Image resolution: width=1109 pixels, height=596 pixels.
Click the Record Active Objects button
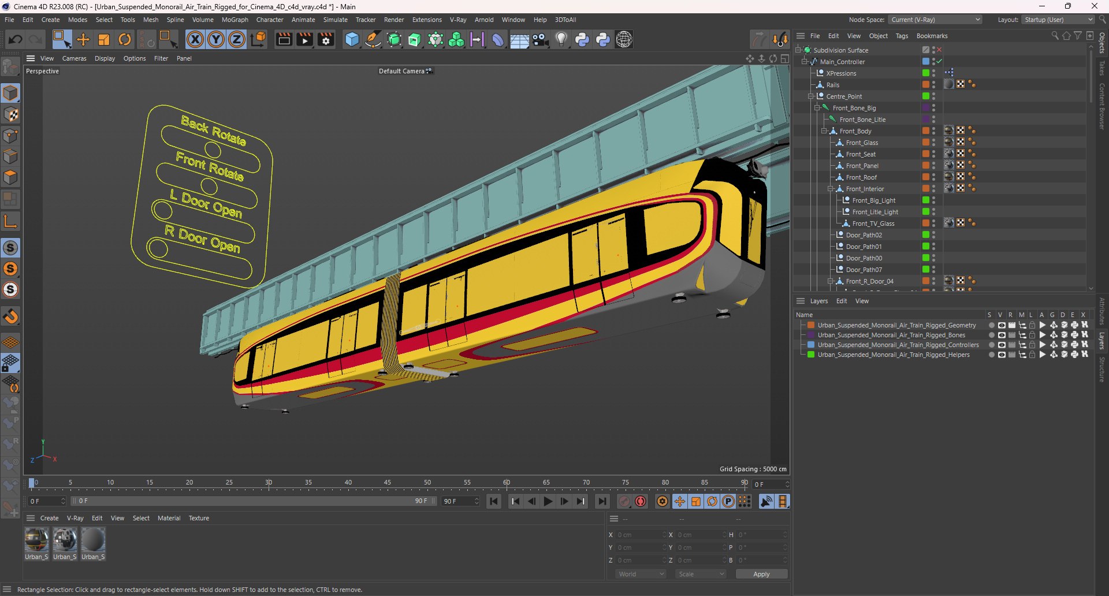[x=624, y=501]
